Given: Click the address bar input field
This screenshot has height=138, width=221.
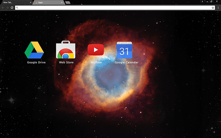Looking at the screenshot, I should (110, 7).
